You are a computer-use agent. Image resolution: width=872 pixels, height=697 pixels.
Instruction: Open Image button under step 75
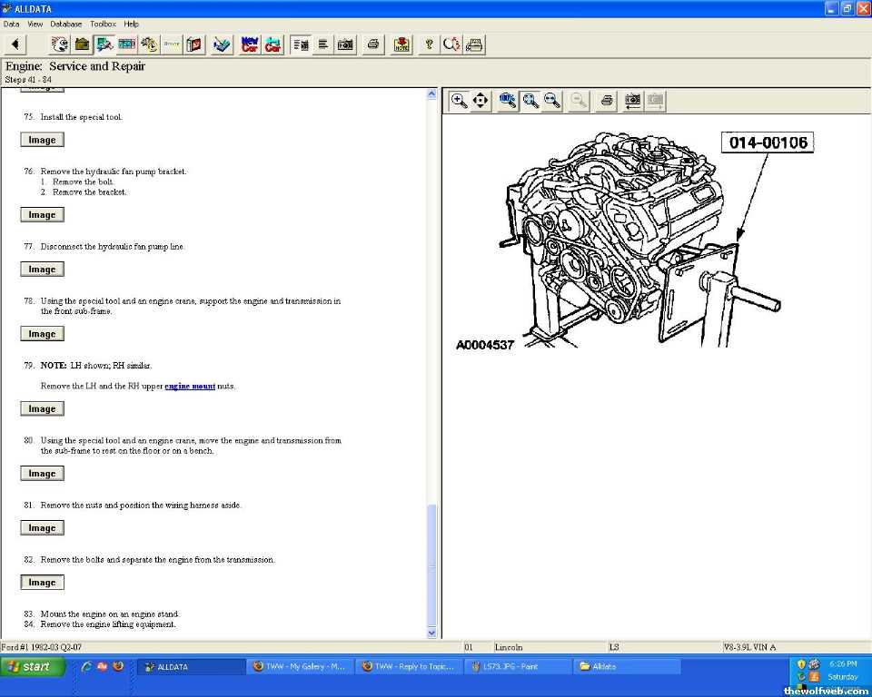pyautogui.click(x=42, y=140)
